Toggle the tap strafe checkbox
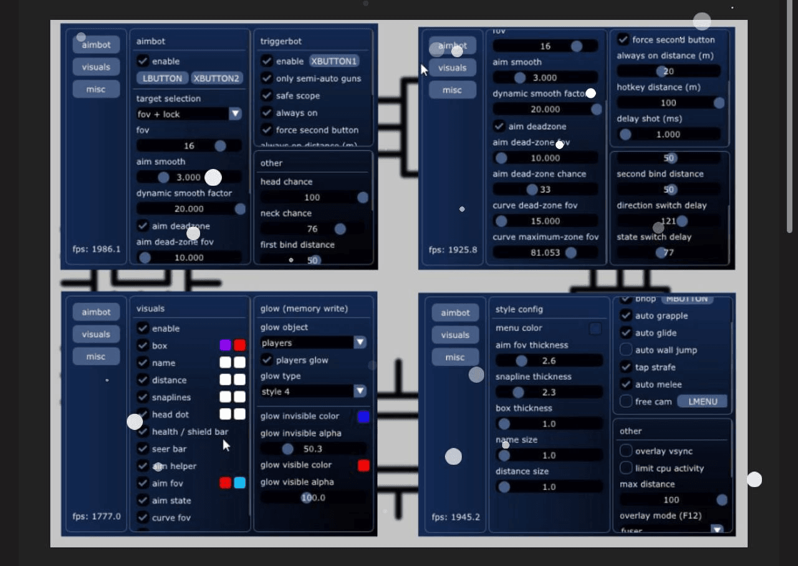Screen dimensions: 798x566 (626, 367)
